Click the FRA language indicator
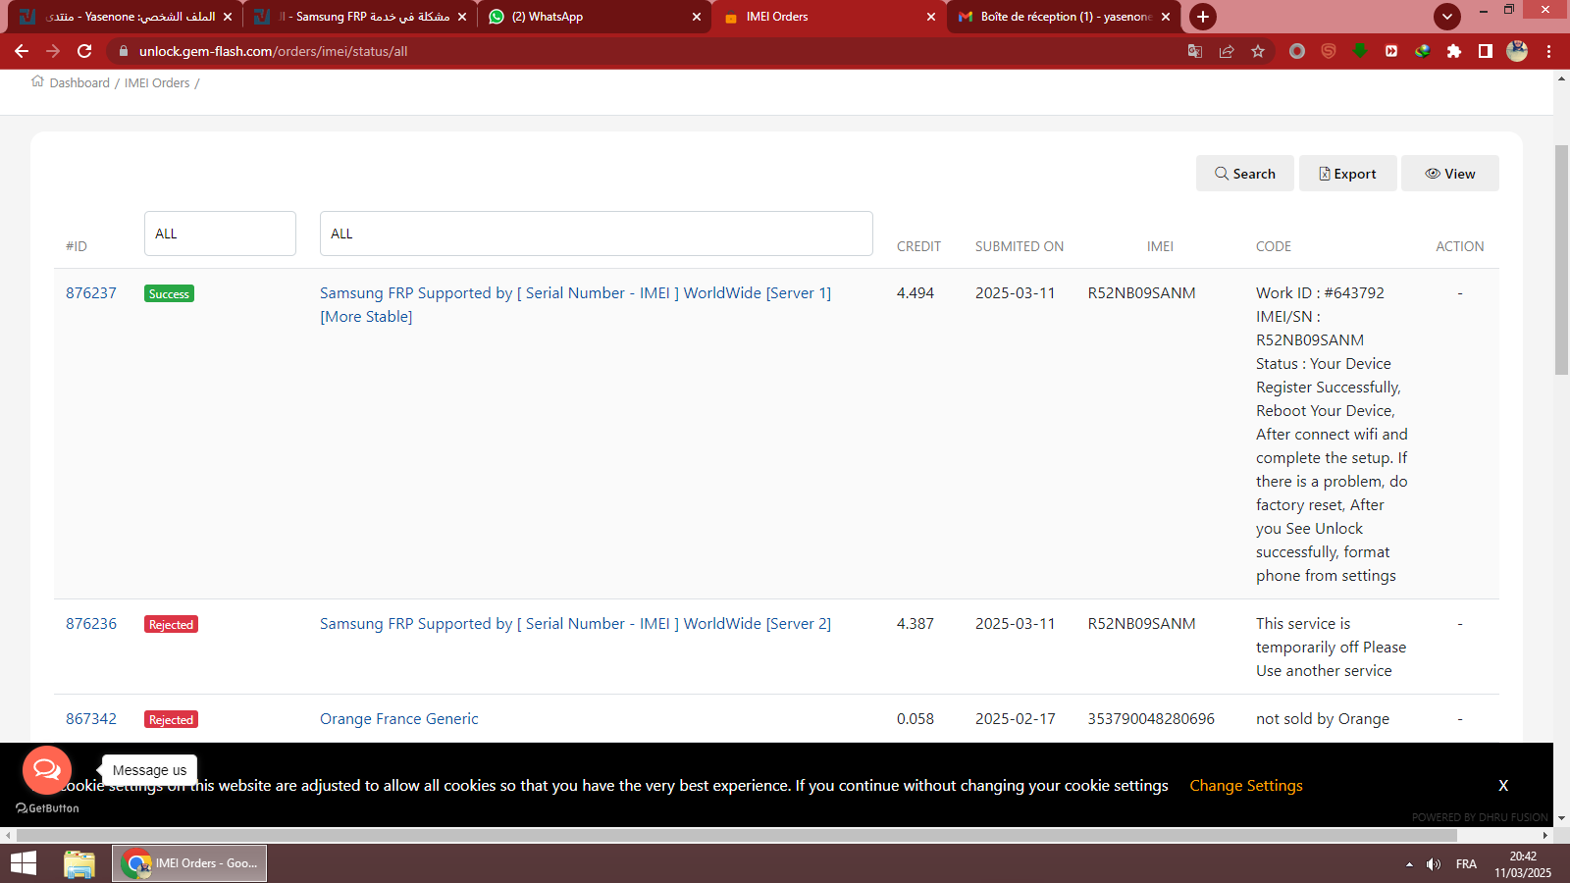 (x=1466, y=864)
